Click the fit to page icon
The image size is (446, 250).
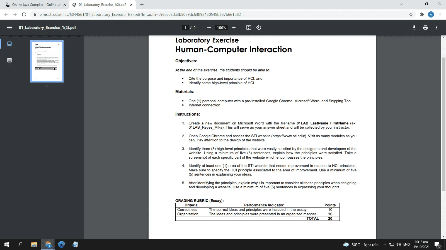click(249, 27)
